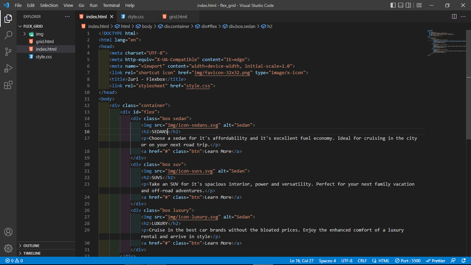Click the Ln 16, Col 27 indicator
The height and width of the screenshot is (265, 471).
(301, 261)
